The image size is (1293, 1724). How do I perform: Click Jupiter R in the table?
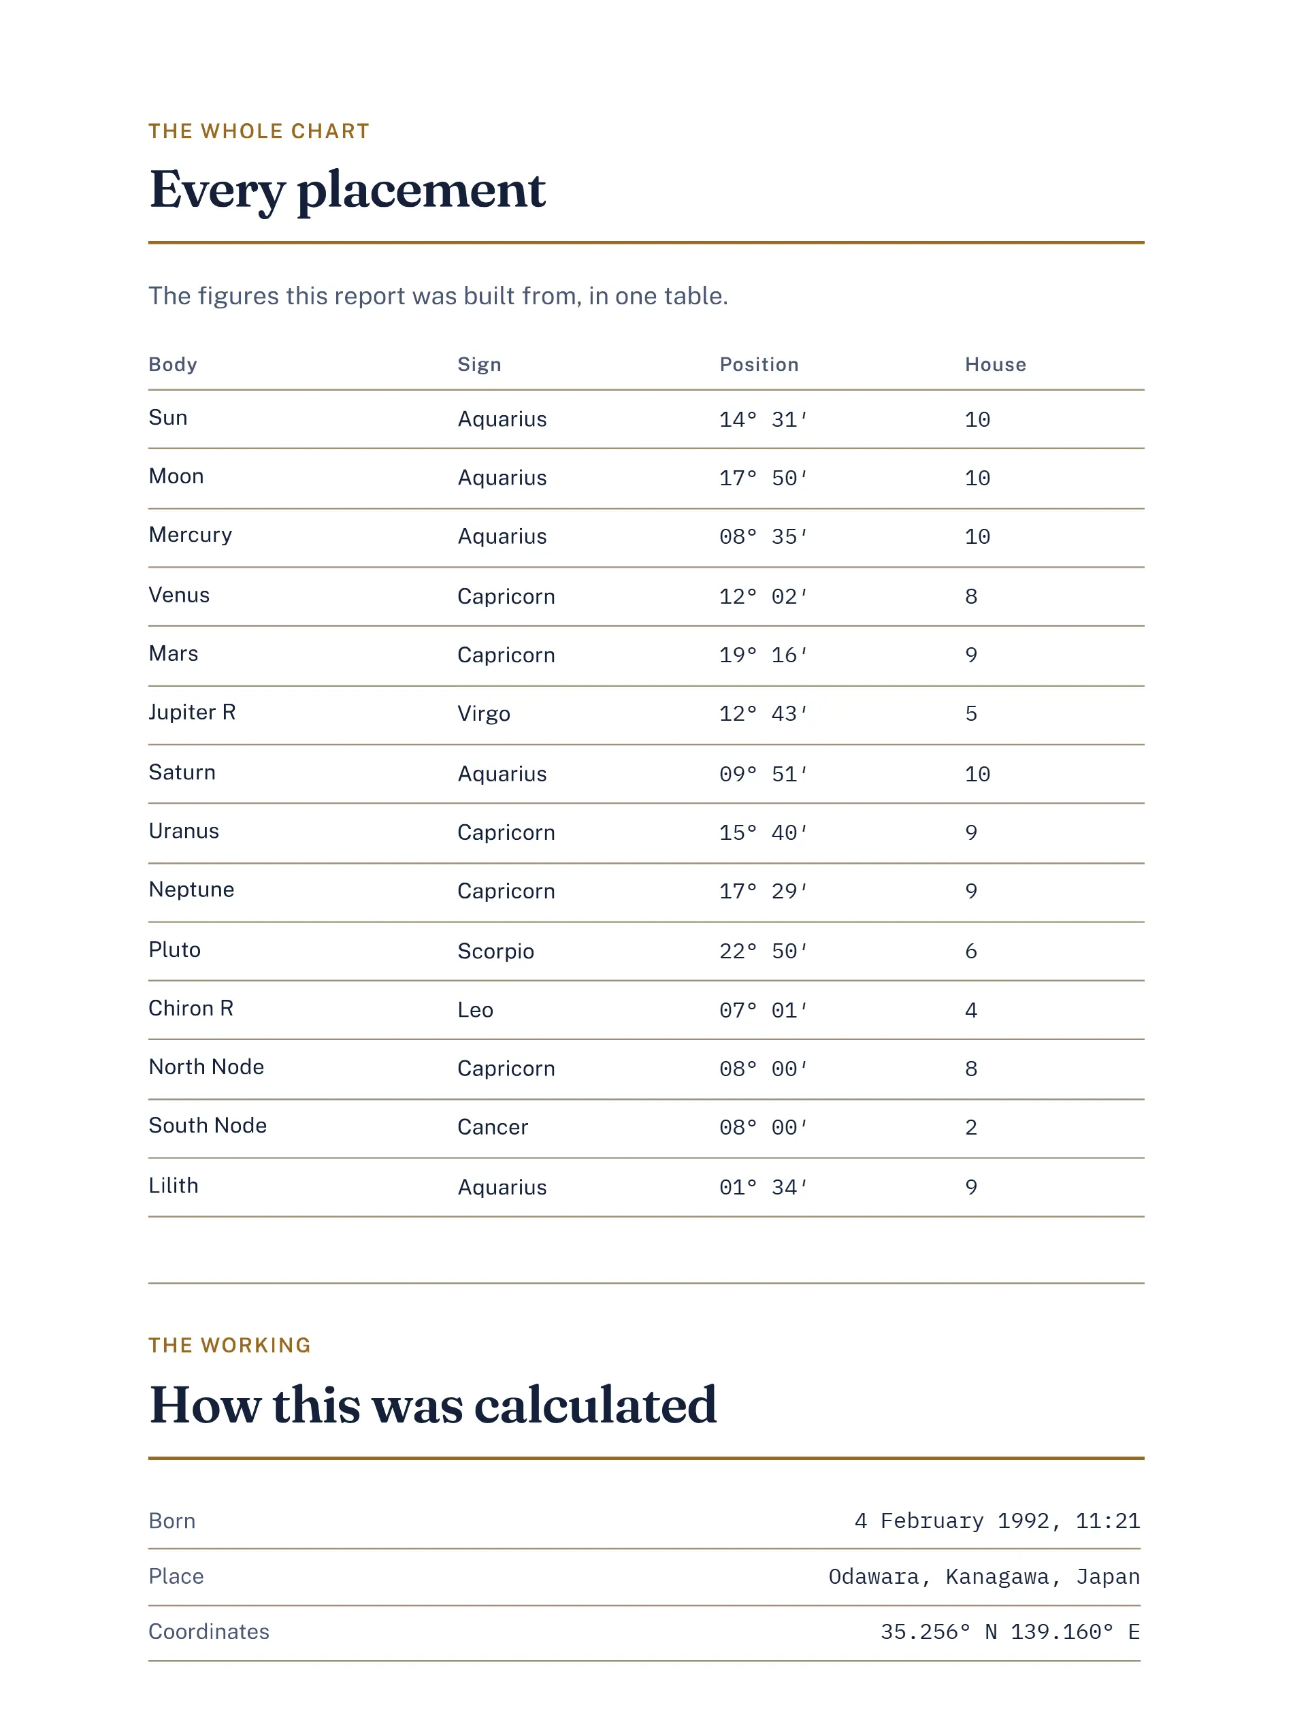click(192, 711)
